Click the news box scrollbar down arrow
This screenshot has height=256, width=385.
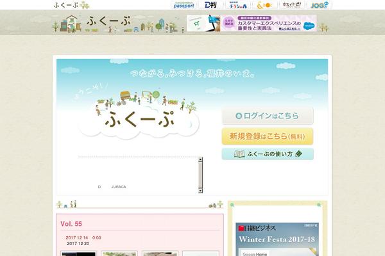click(x=200, y=191)
